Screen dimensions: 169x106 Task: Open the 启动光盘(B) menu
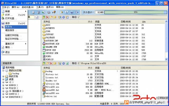click(x=28, y=7)
